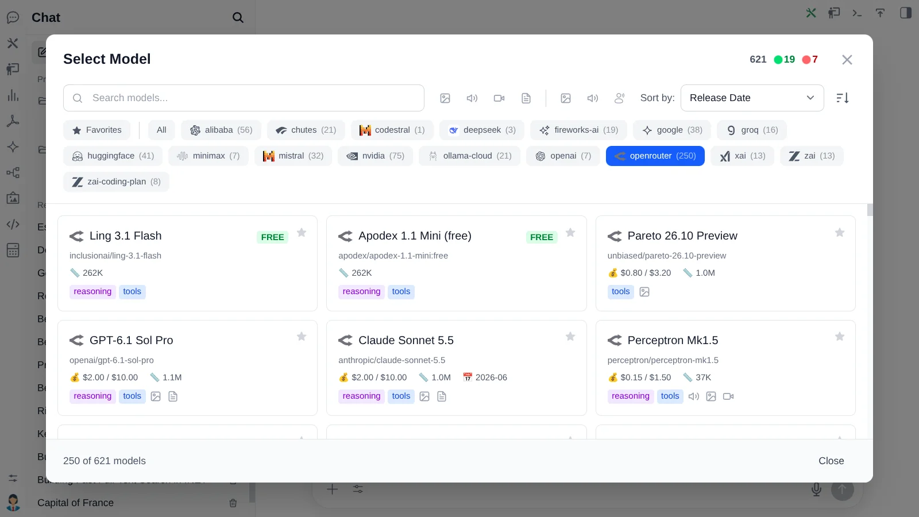Filter models by nvidia provider
This screenshot has height=517, width=919.
pos(376,156)
